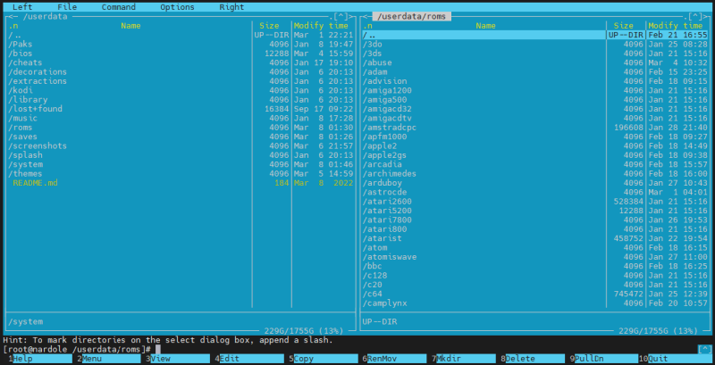Select the /atomiswave directory
The height and width of the screenshot is (365, 715).
(534, 257)
